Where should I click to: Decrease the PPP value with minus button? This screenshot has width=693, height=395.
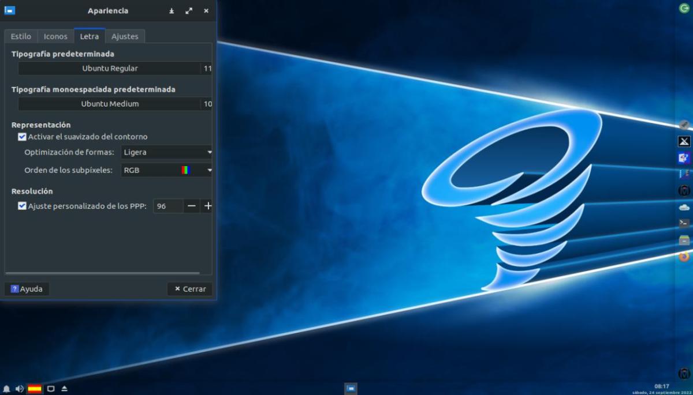click(192, 206)
